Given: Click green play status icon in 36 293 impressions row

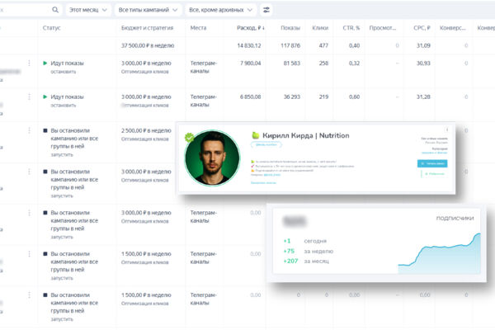Looking at the screenshot, I should [45, 97].
